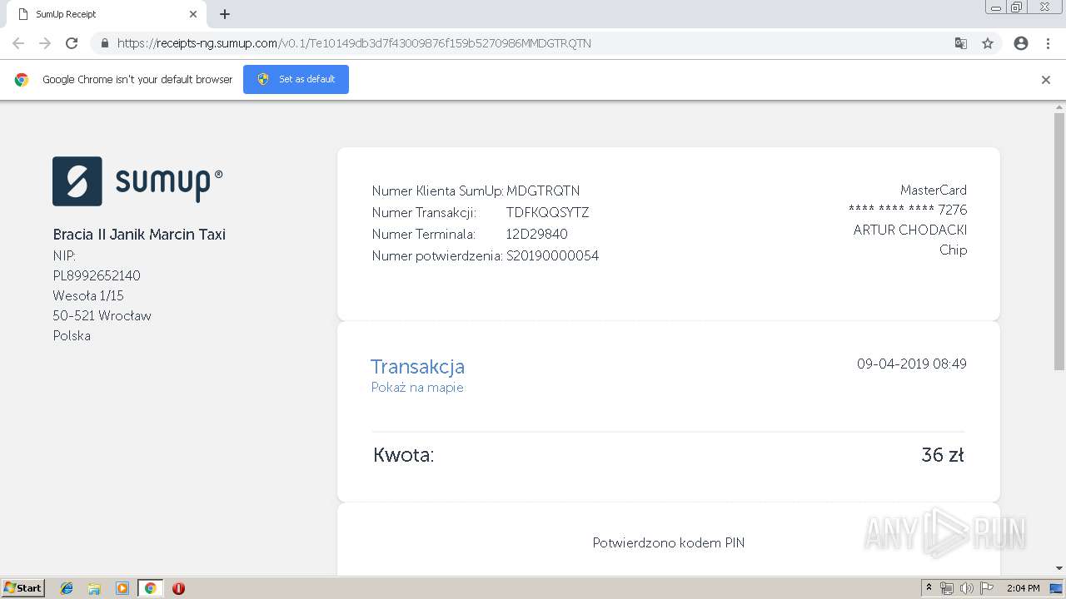Bookmark this page with the star icon

pyautogui.click(x=988, y=43)
